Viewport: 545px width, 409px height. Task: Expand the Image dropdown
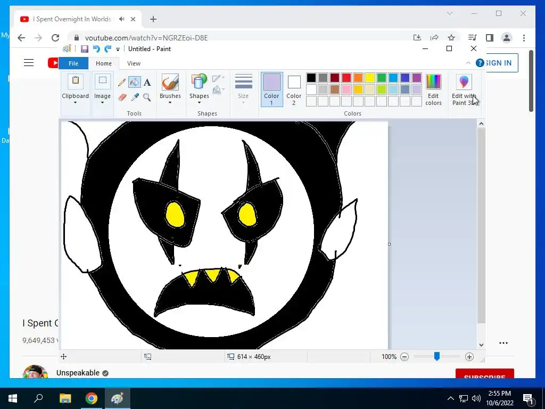[102, 103]
